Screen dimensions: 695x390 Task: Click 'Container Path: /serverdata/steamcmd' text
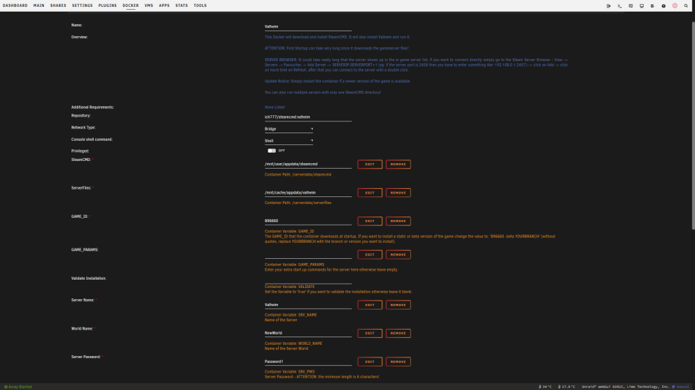tap(298, 174)
